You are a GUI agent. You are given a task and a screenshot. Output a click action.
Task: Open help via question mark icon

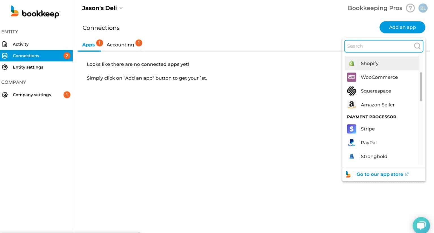pos(410,8)
